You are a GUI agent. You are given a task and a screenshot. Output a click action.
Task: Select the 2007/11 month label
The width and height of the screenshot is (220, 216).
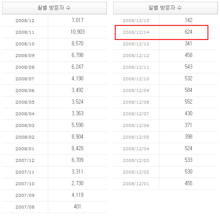click(x=25, y=172)
